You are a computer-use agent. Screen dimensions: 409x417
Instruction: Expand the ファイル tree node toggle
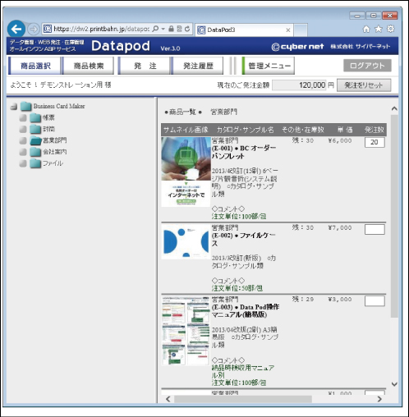click(x=23, y=163)
